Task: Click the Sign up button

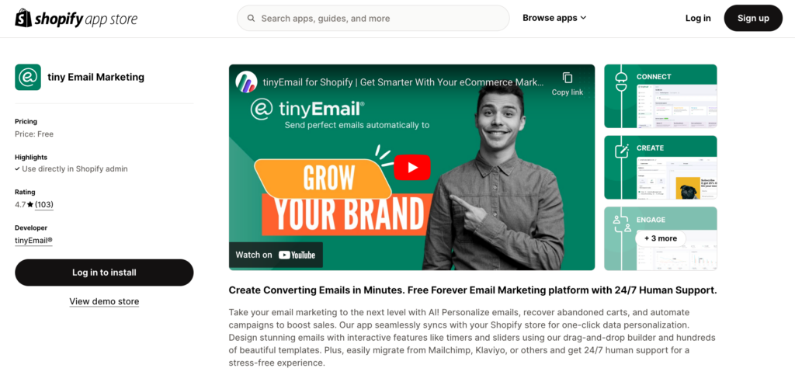Action: click(753, 18)
